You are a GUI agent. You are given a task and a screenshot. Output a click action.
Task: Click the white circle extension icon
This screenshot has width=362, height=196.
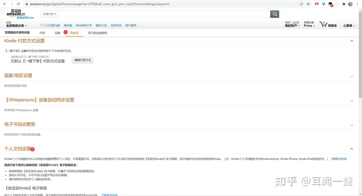tap(337, 4)
